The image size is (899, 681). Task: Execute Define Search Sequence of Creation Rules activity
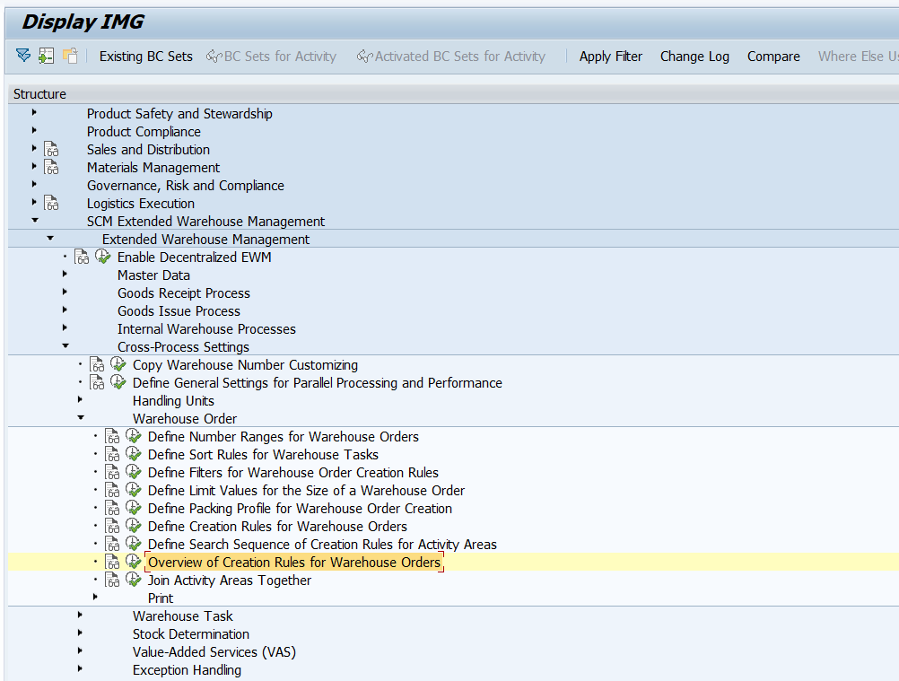134,544
